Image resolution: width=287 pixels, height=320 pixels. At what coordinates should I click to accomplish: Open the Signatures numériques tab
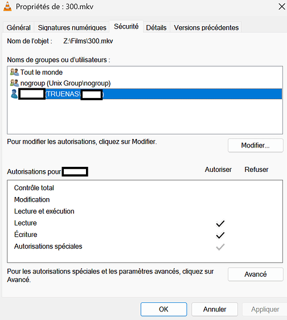tap(72, 27)
